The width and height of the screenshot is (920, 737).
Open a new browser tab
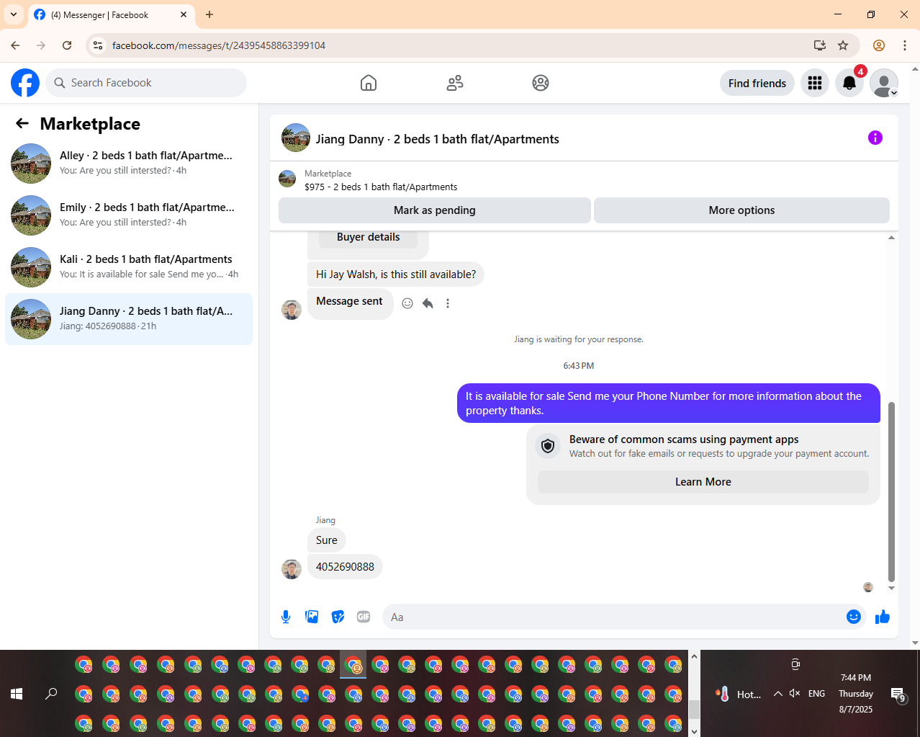(x=209, y=14)
